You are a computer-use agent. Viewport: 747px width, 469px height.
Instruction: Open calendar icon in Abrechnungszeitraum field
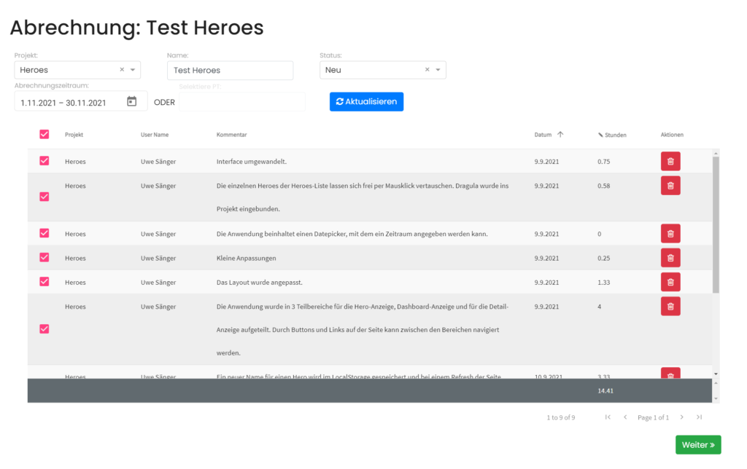point(132,102)
